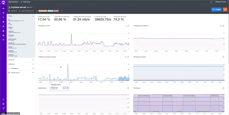Click the Hostname value in System panel
Screen dimensions: 229x115
14,32
